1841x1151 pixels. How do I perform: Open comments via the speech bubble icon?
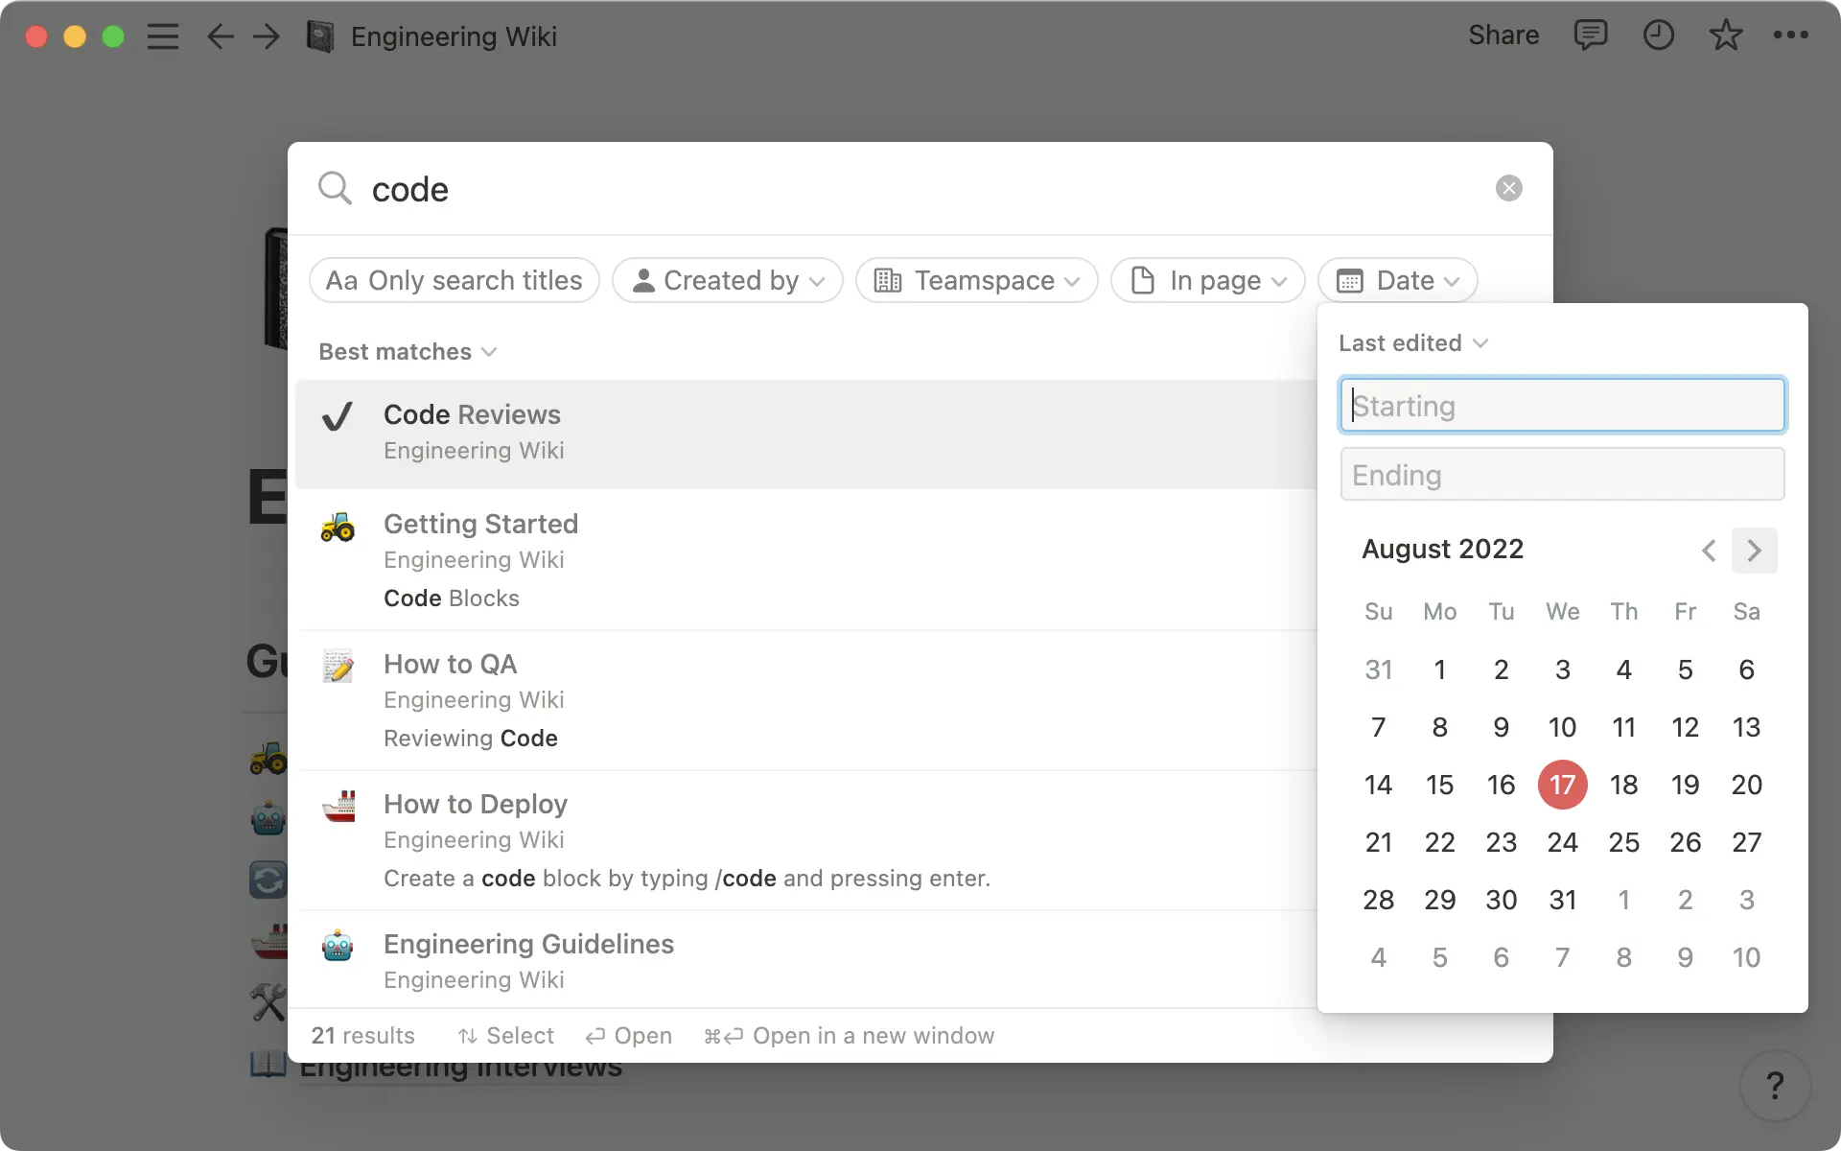[1591, 35]
